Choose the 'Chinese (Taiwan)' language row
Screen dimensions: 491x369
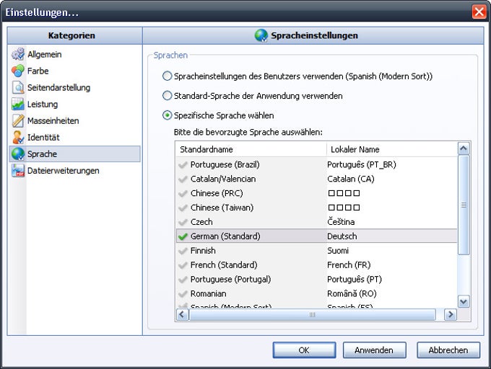316,208
